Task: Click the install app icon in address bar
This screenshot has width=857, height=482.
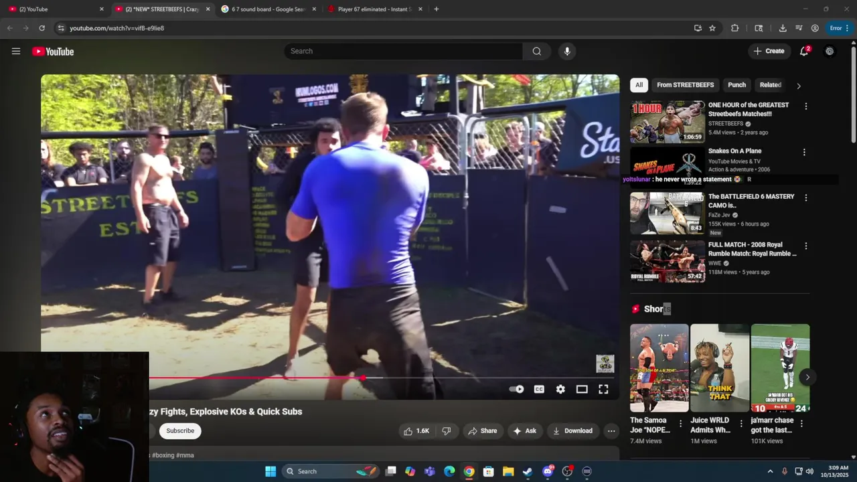Action: 698,28
